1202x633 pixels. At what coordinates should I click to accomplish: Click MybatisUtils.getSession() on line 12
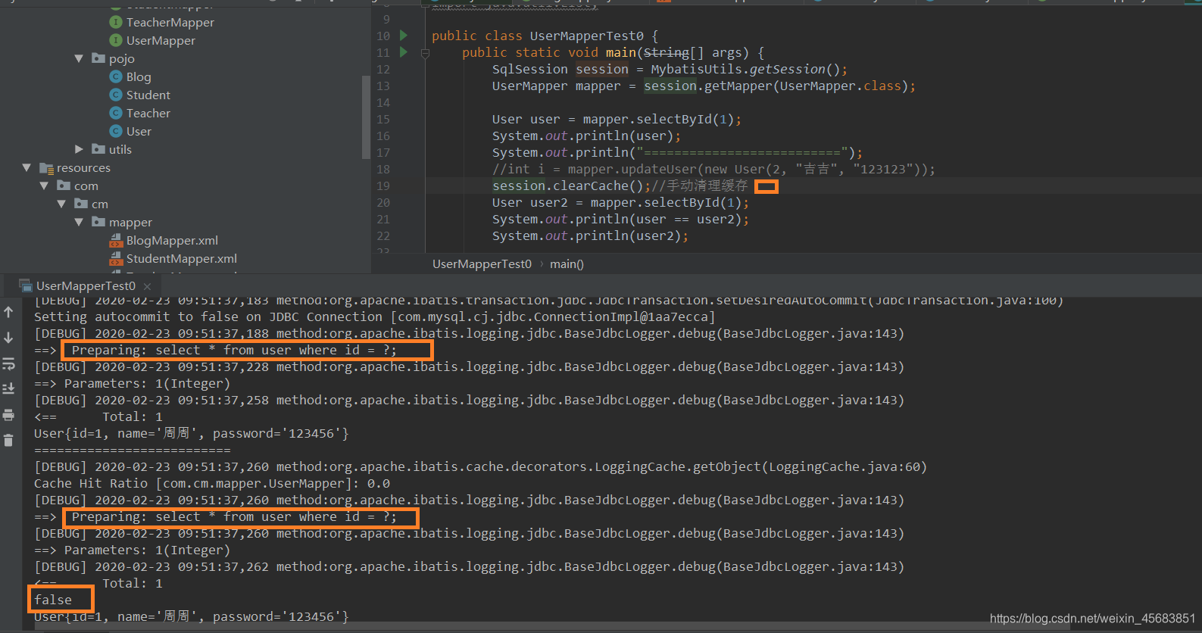[x=745, y=70]
